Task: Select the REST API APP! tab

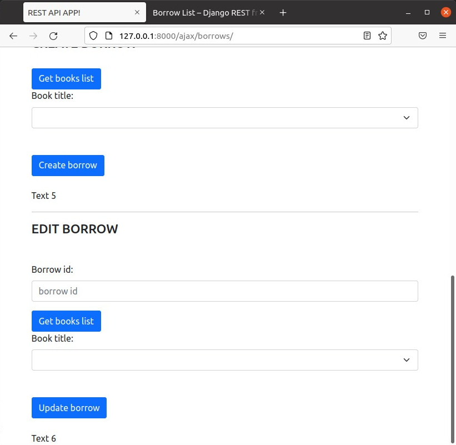Action: 78,12
